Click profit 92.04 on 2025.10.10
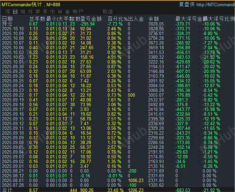Image resolution: width=235 pixels, height=192 pixels. [x=86, y=29]
